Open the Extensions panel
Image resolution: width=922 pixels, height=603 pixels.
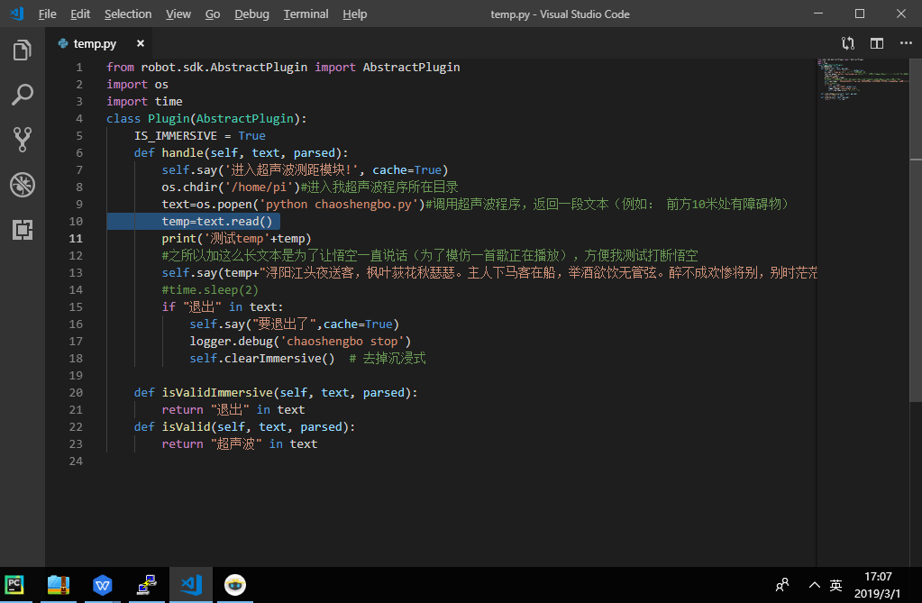pos(22,230)
